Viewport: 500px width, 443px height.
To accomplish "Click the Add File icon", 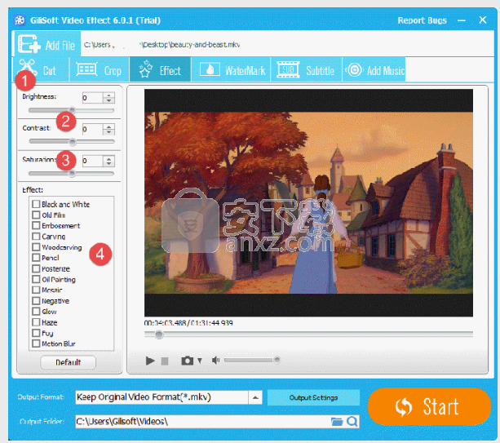I will click(x=29, y=44).
